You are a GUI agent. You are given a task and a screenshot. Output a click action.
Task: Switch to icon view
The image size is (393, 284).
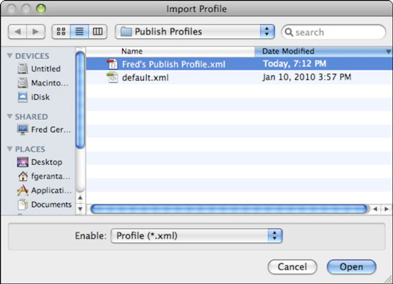click(x=61, y=32)
